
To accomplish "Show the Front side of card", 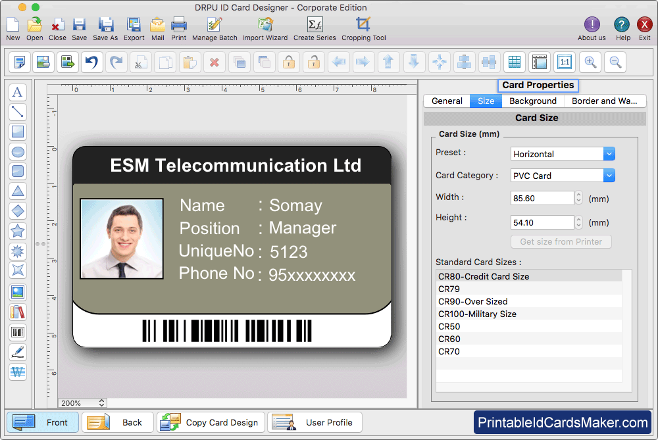I will coord(42,422).
